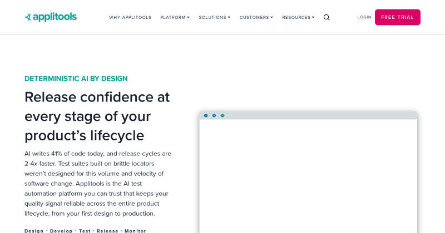The image size is (445, 233).
Task: Click the mock browser window preview
Action: [x=308, y=172]
